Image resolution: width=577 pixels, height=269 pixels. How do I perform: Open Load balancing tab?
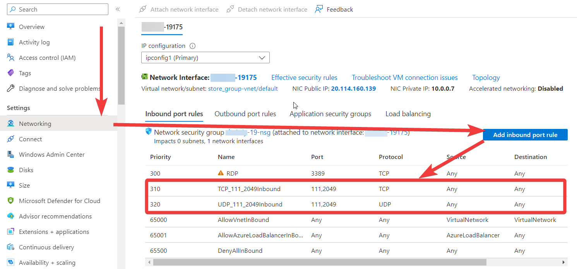[x=408, y=114]
